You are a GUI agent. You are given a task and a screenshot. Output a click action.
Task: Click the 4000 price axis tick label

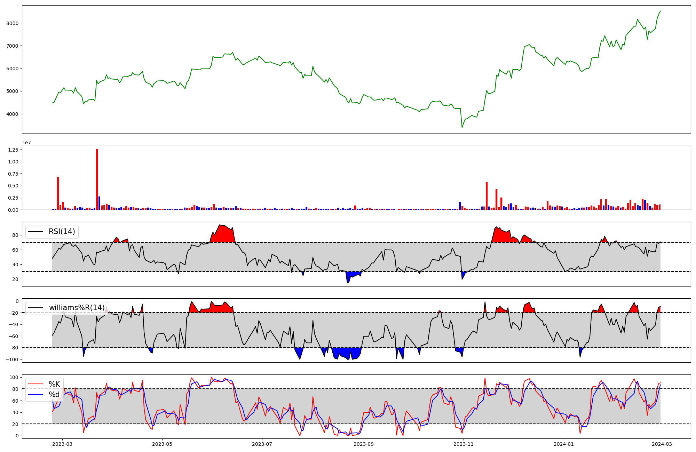coord(13,114)
